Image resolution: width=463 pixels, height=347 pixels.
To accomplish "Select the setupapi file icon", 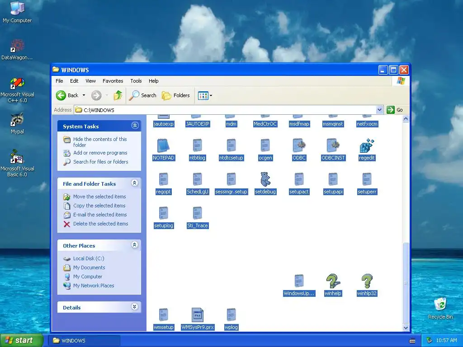I will pos(333,179).
